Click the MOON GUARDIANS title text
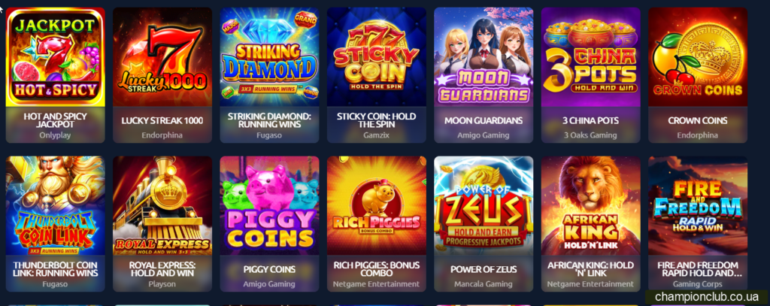This screenshot has height=306, width=770. pos(484,120)
